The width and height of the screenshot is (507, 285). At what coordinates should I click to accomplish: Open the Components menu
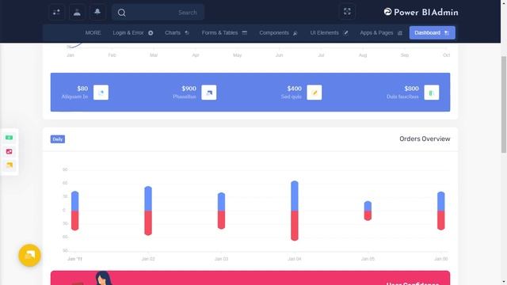coord(278,32)
